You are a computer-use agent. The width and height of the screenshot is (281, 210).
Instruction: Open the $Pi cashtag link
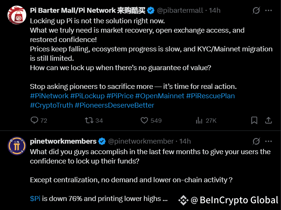(x=35, y=198)
